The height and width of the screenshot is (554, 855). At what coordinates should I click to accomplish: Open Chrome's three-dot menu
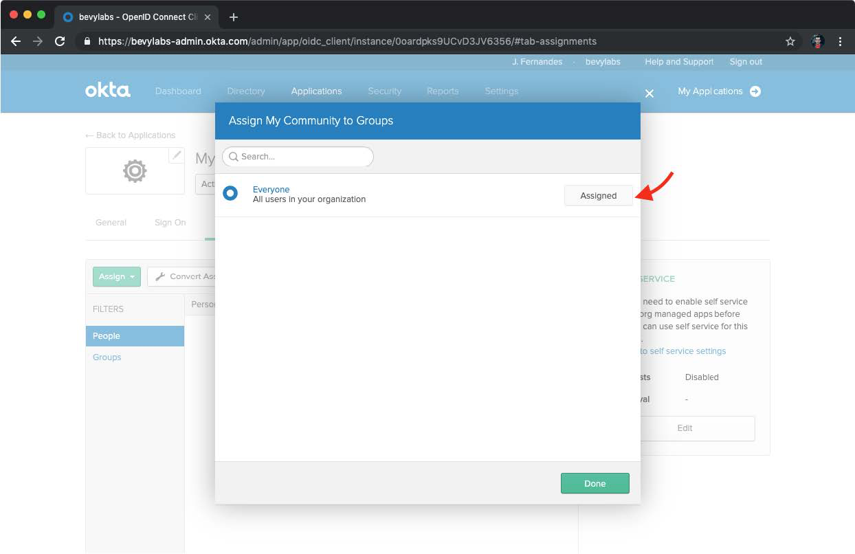(840, 41)
